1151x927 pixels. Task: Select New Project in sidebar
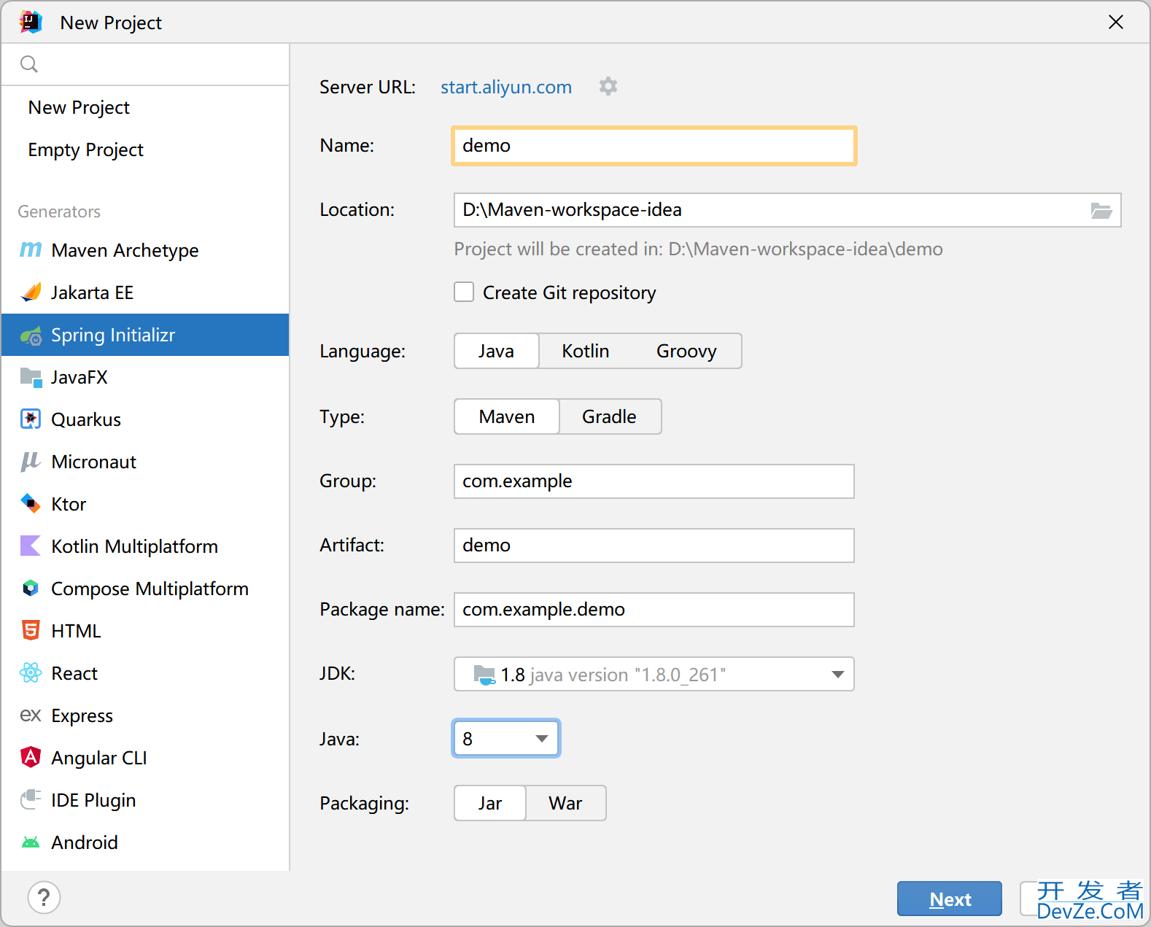coord(145,107)
